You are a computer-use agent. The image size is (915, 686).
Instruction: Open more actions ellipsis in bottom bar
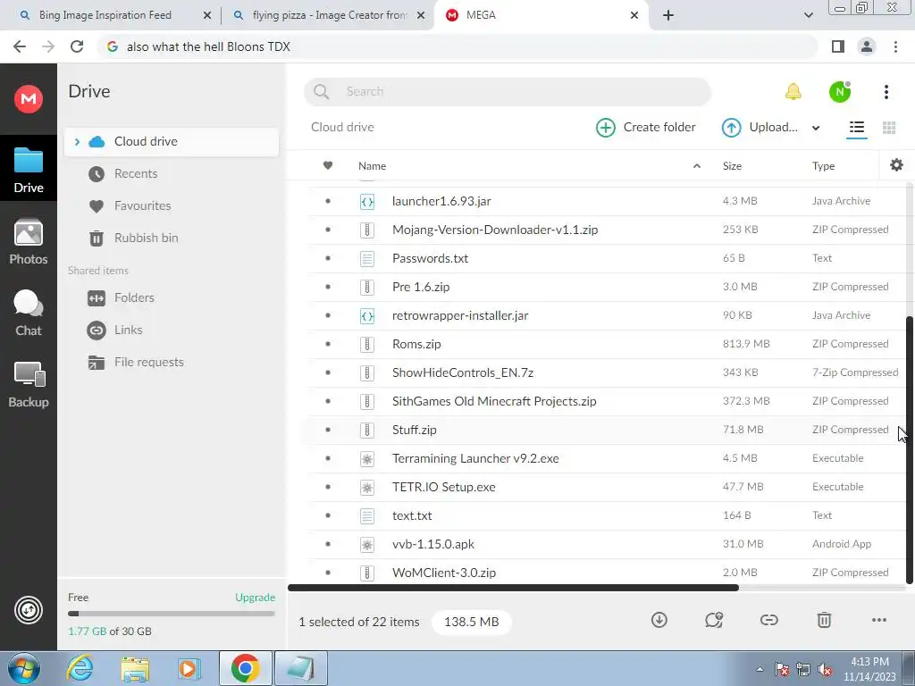(879, 620)
